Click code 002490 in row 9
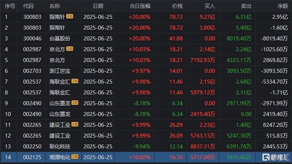This screenshot has width=292, height=164. click(x=32, y=103)
